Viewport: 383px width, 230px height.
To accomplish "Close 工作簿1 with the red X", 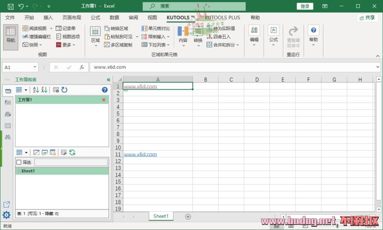I will click(104, 100).
